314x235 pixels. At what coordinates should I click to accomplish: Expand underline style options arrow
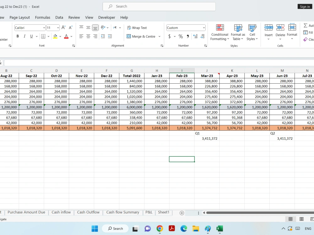(x=37, y=36)
